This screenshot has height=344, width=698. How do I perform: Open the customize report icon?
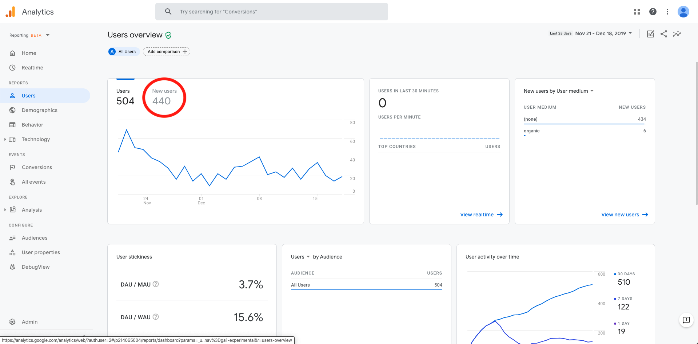(x=651, y=34)
